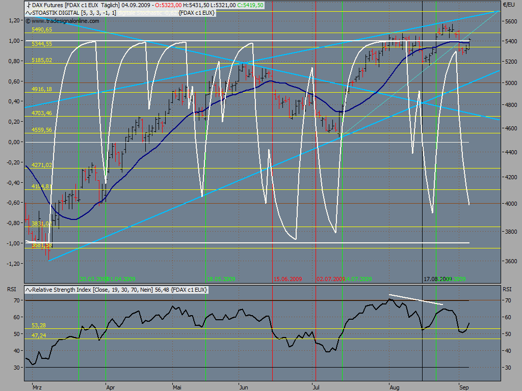522x391 pixels.
Task: Click the 0,60 stochastic axis value
Action: pyautogui.click(x=14, y=81)
